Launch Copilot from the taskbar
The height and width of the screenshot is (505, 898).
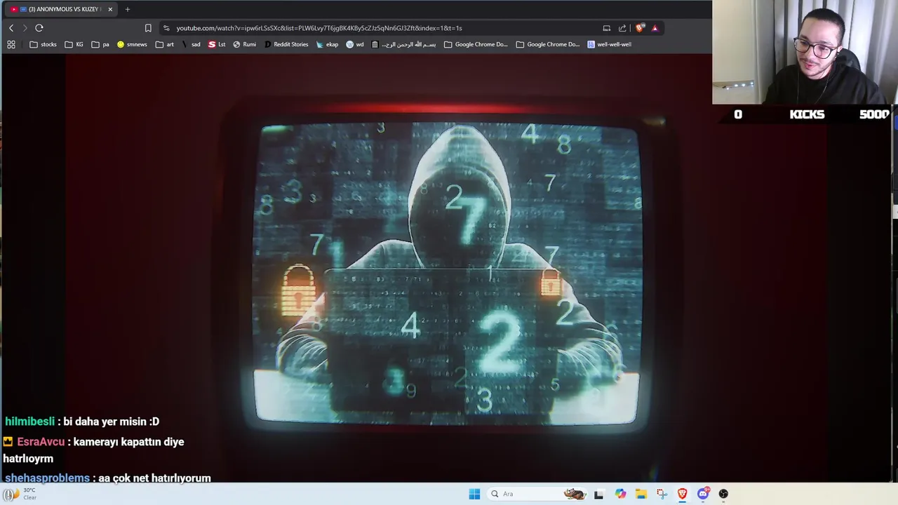[x=620, y=494]
